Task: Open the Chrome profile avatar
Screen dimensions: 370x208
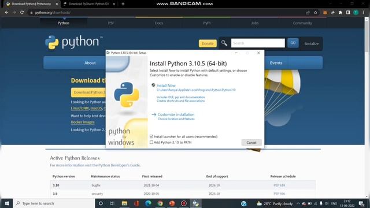Action: click(356, 13)
